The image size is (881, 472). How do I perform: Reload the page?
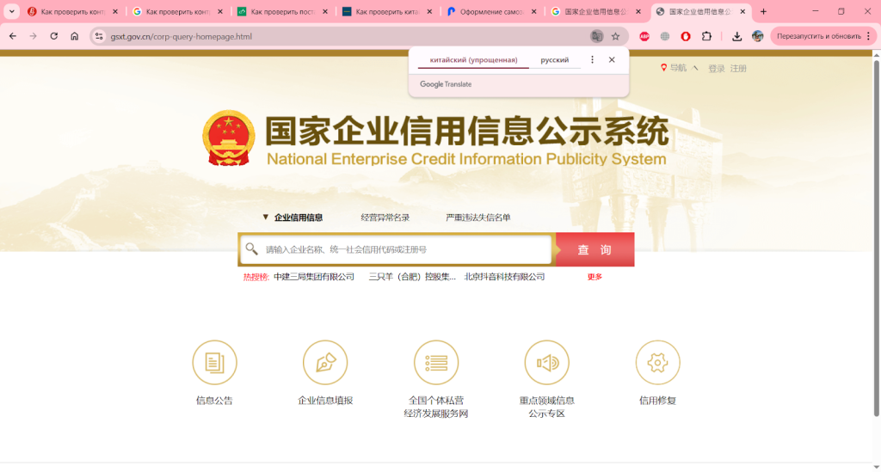pyautogui.click(x=54, y=36)
